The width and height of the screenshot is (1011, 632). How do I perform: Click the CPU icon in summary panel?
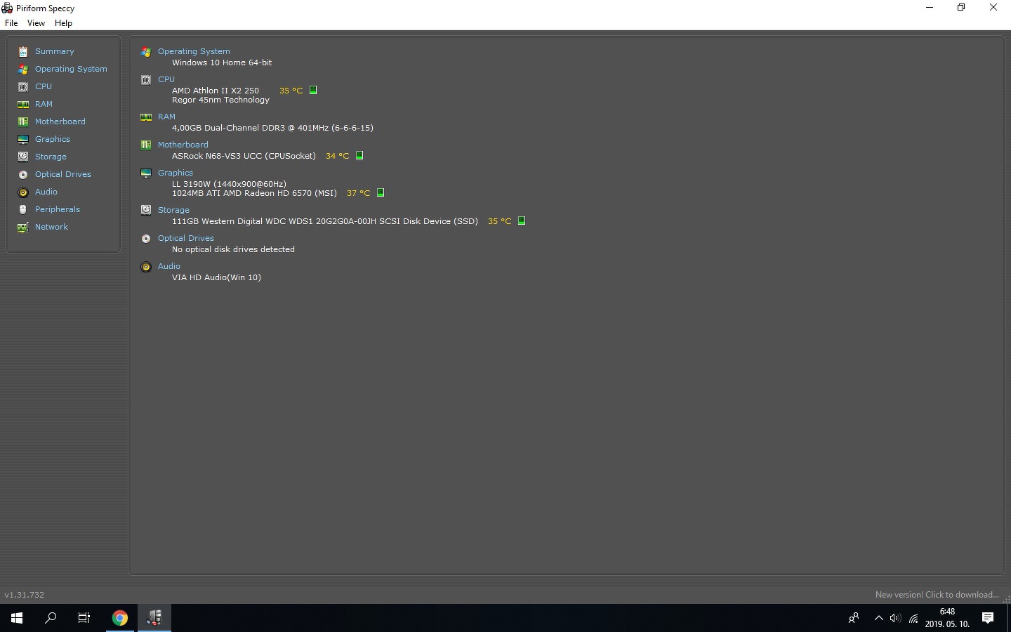[x=146, y=79]
